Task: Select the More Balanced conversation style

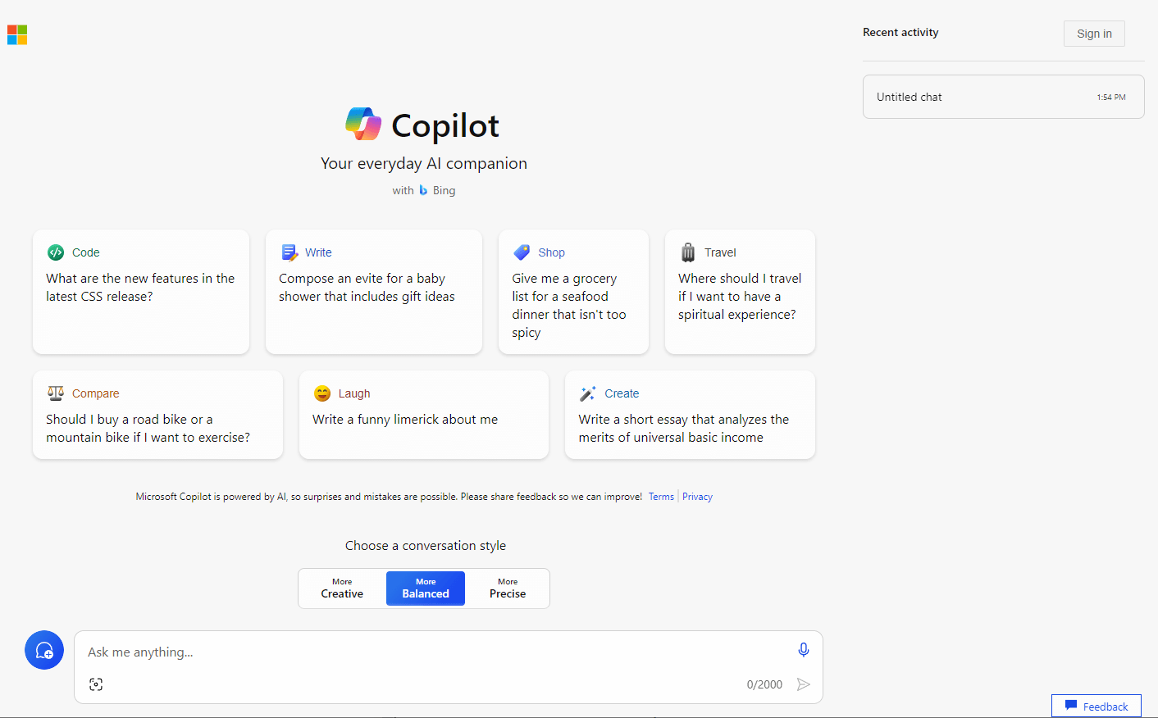Action: pos(426,588)
